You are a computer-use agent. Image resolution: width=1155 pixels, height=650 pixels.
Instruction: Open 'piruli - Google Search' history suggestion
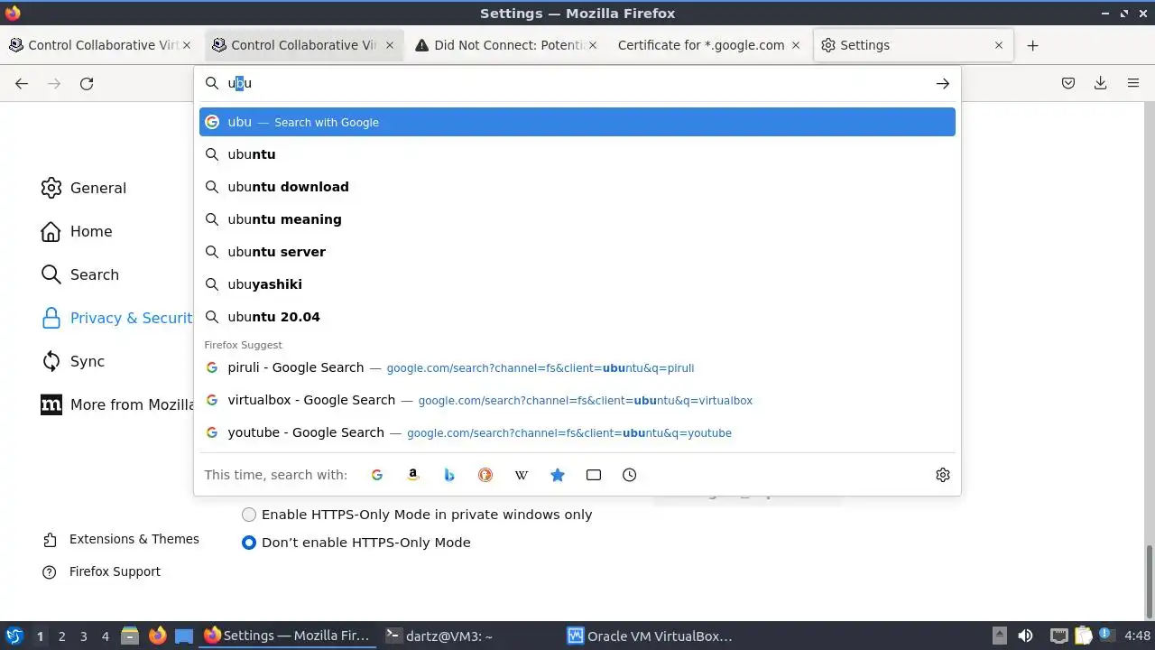click(x=577, y=367)
